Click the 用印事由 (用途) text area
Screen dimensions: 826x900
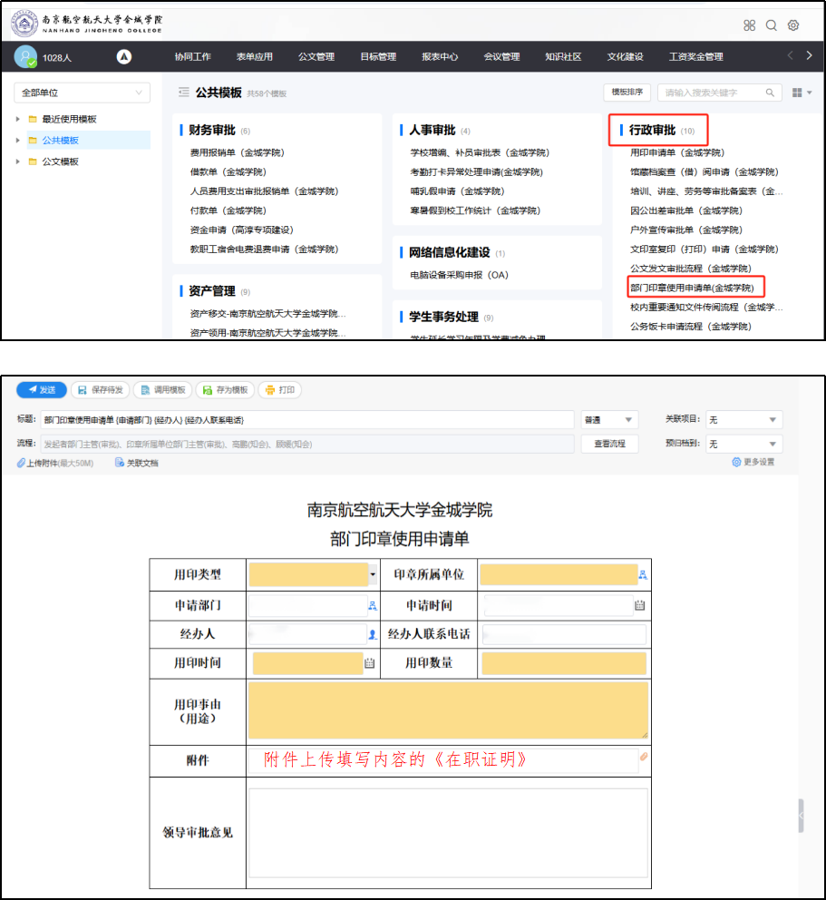pyautogui.click(x=448, y=710)
